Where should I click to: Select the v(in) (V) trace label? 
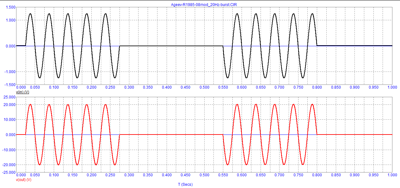tap(22, 92)
